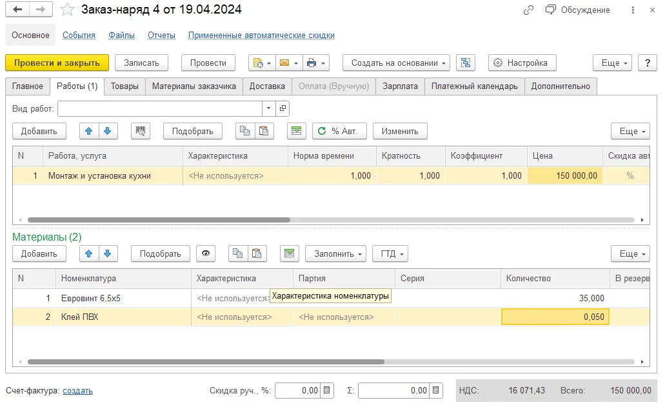This screenshot has height=407, width=665.
Task: Open the three-dot menu in the title bar
Action: (x=633, y=10)
